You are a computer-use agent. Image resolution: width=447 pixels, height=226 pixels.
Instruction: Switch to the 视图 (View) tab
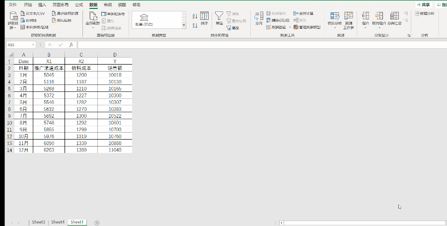122,5
